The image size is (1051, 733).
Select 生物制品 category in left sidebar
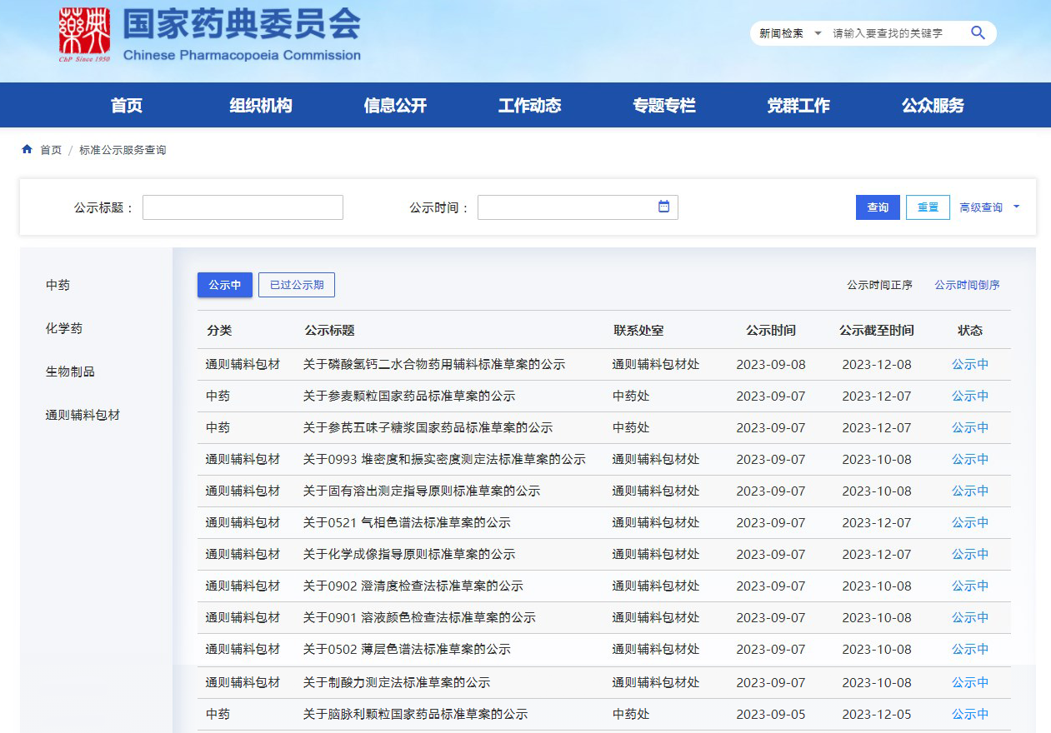70,371
